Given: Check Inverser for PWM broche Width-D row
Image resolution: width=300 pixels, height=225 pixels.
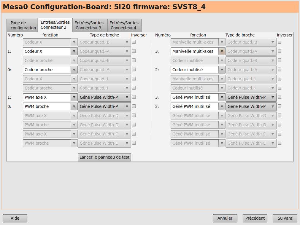Looking at the screenshot, I should (134, 125).
